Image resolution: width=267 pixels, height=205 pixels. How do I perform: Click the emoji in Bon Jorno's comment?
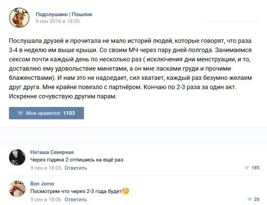(x=125, y=191)
